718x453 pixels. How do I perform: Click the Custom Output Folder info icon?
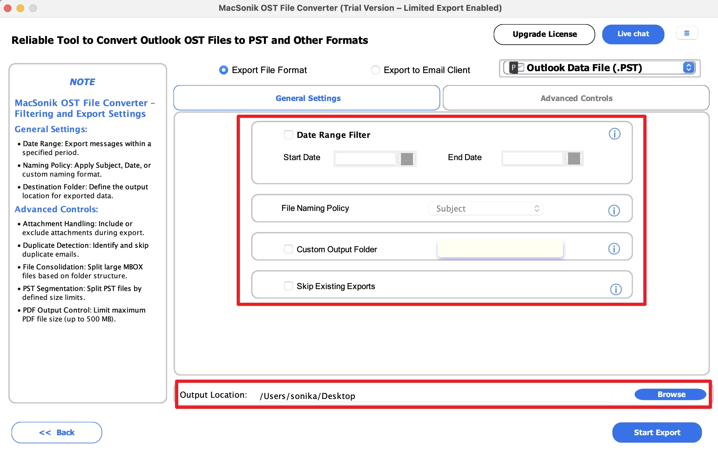614,249
